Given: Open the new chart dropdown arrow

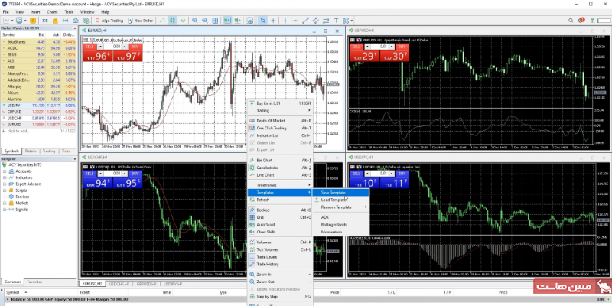Looking at the screenshot, I should [12, 21].
